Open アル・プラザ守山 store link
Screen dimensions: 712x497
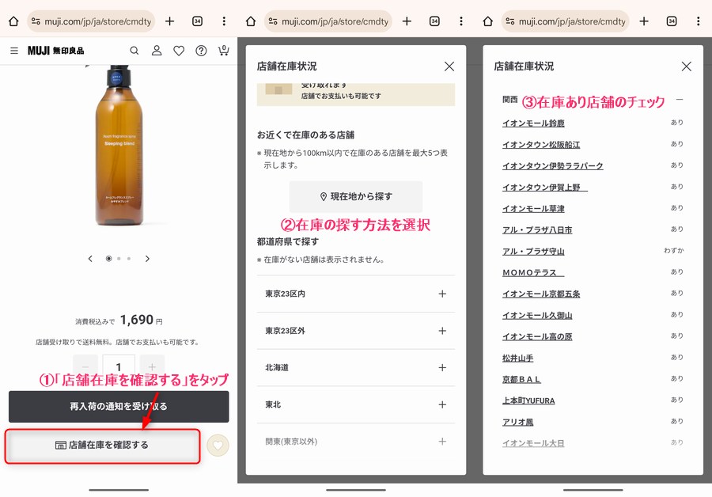click(x=533, y=251)
